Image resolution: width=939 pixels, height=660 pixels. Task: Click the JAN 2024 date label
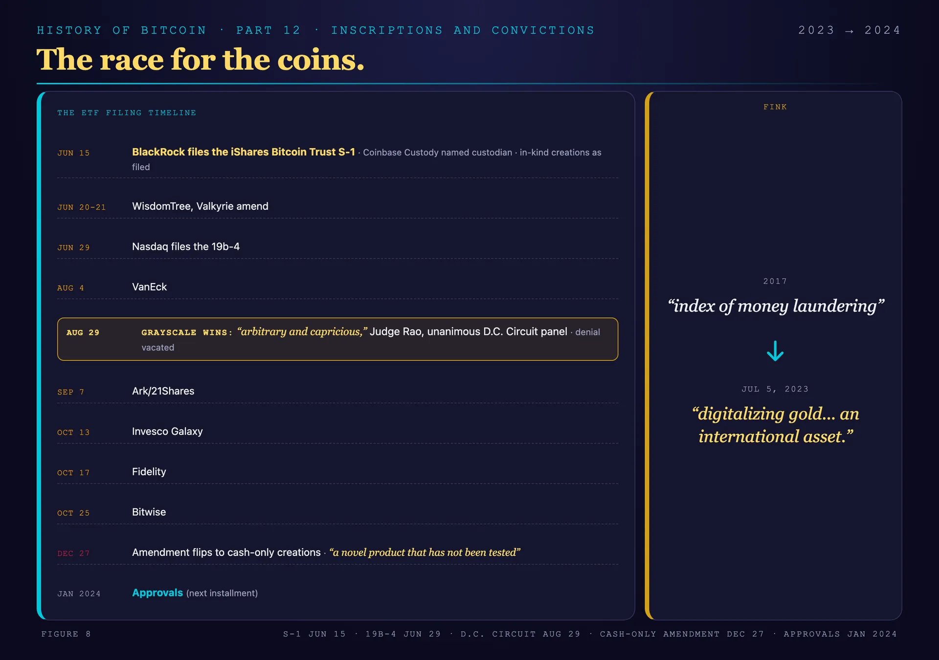[79, 594]
